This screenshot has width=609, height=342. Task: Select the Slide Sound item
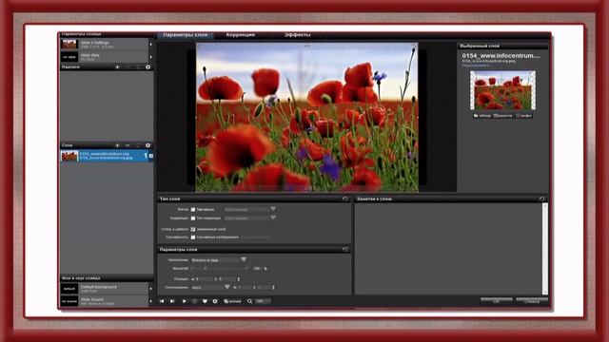point(104,301)
